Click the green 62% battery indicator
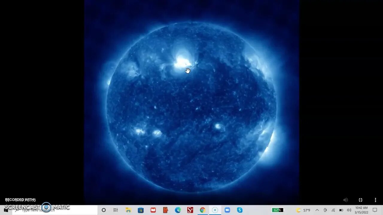Screen dimensions: 383x215 tap(278, 210)
